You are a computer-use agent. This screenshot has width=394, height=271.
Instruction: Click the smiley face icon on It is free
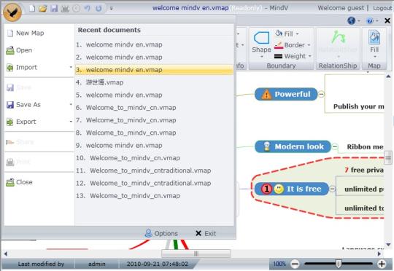(x=279, y=189)
